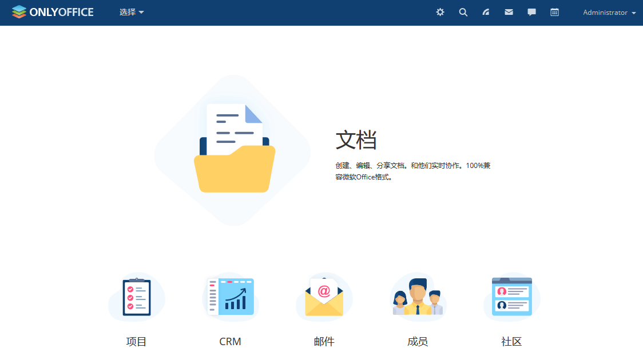Open the settings gear icon
This screenshot has width=643, height=356.
[x=440, y=12]
